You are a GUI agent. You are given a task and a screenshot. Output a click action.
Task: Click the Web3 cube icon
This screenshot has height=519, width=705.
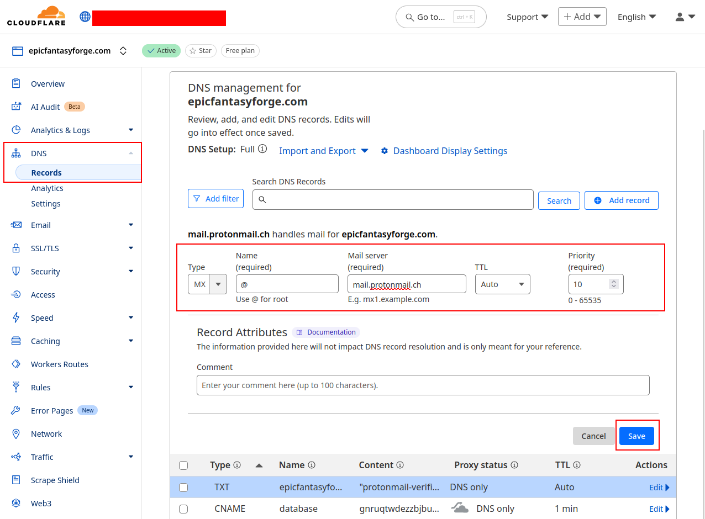pos(16,503)
